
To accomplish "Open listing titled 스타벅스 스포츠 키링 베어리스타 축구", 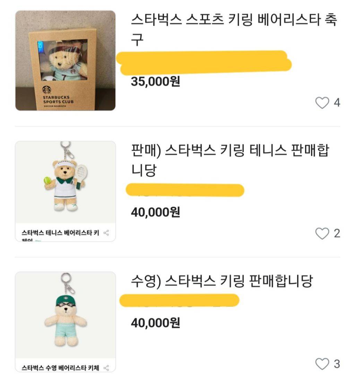I will click(234, 29).
